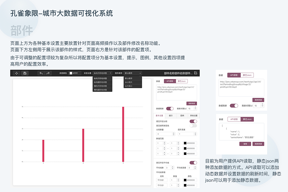Click the redo arrow icon
Screen dimensions: 288x192
[48, 73]
